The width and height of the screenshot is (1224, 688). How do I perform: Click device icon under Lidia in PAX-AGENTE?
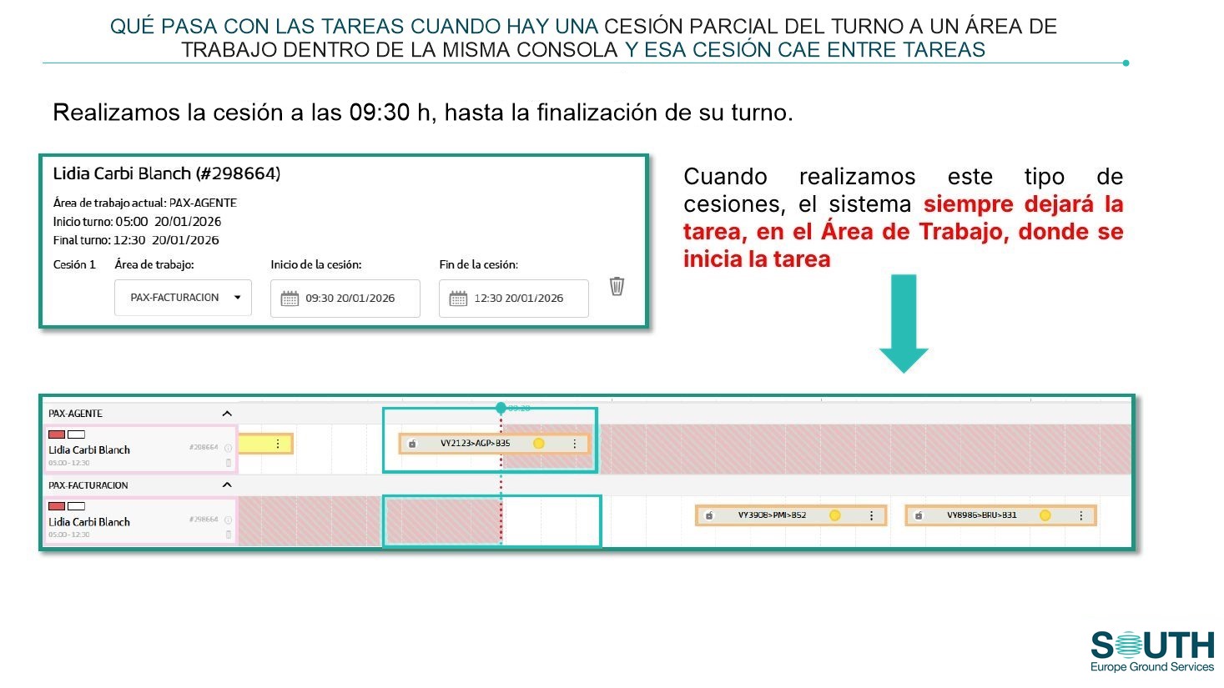coord(229,463)
